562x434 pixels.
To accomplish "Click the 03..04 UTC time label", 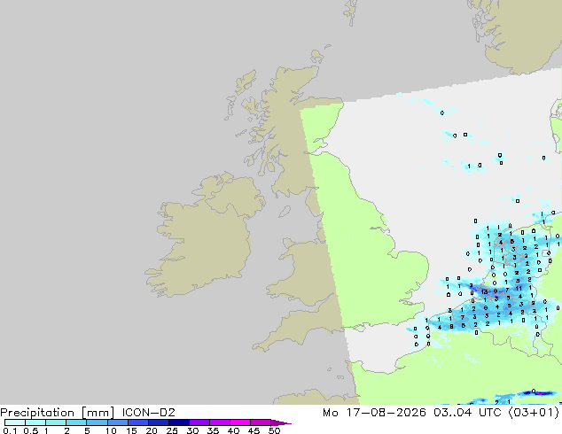I will click(x=467, y=413).
